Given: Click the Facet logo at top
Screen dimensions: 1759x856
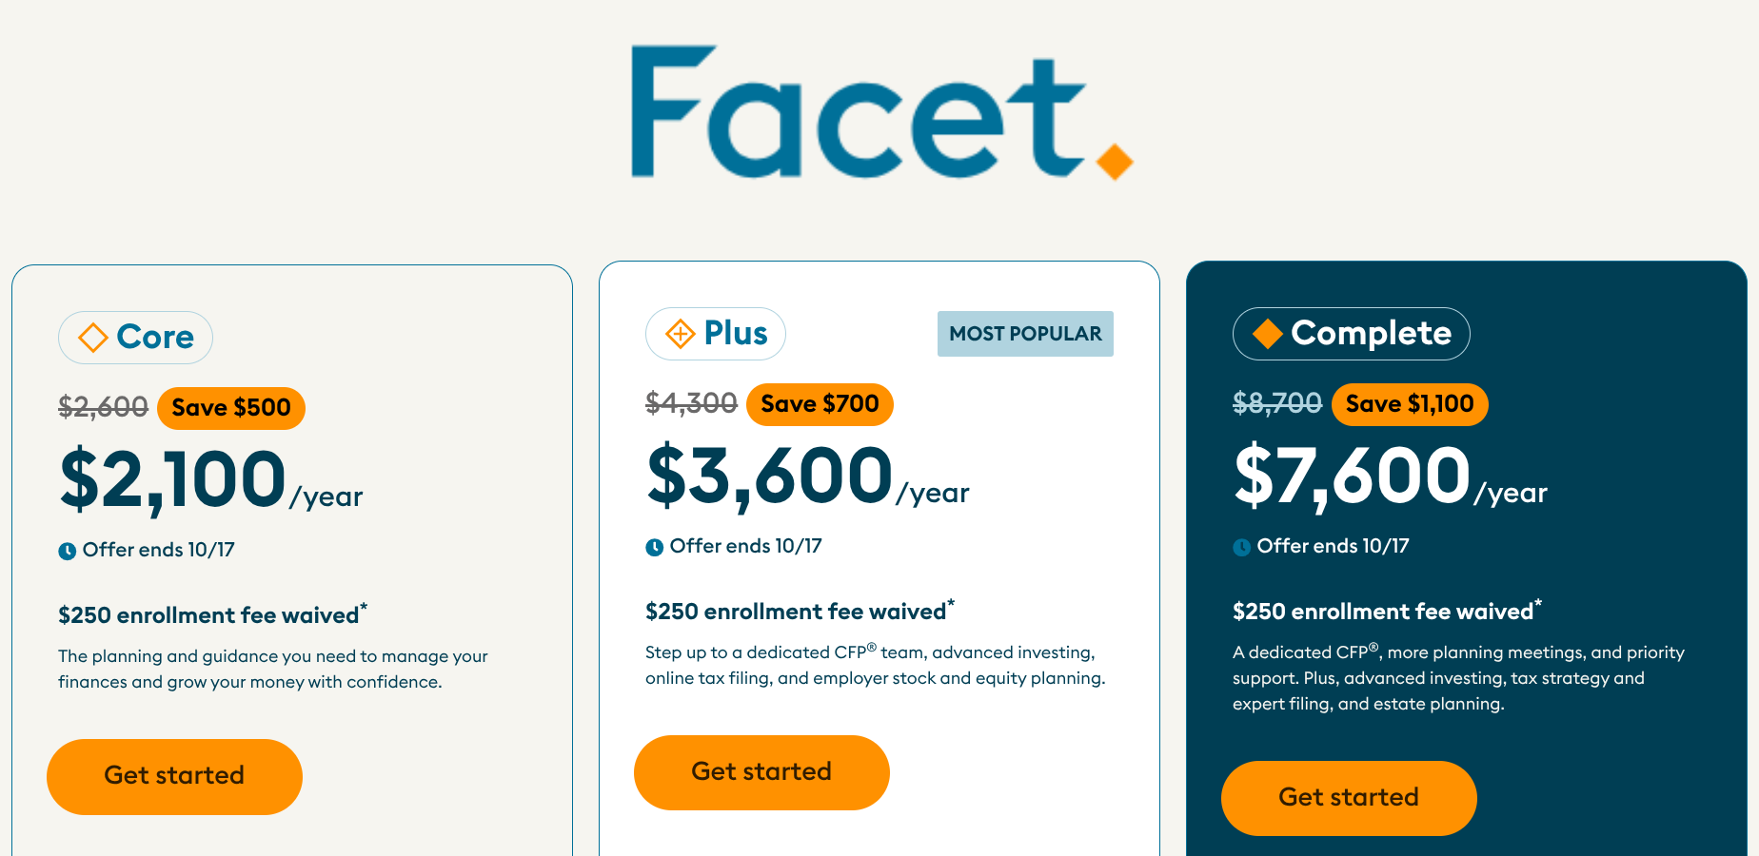Looking at the screenshot, I should (879, 112).
